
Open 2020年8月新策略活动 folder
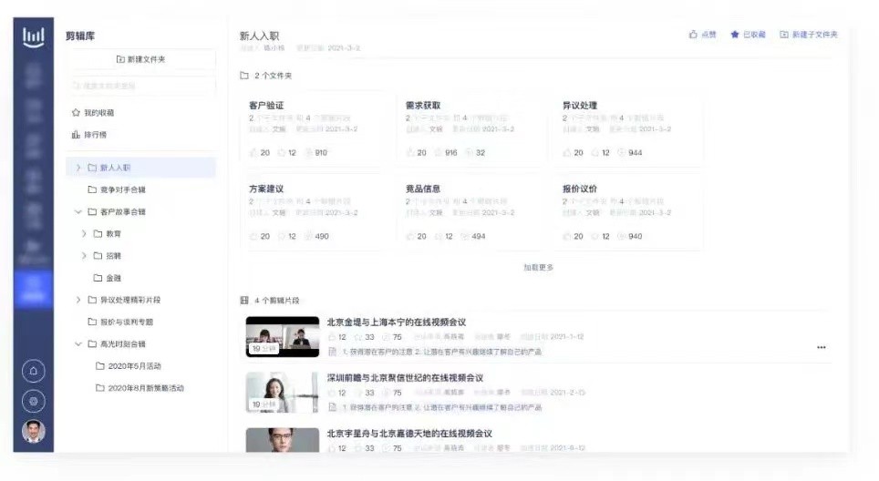click(140, 387)
